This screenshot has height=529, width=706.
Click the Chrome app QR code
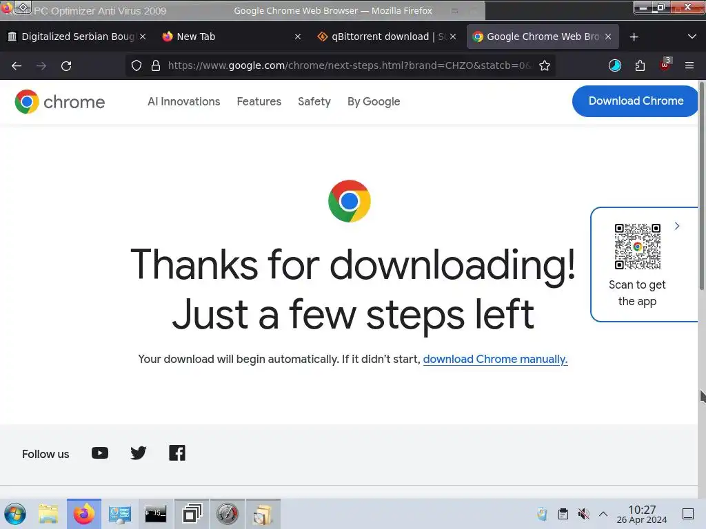click(638, 247)
